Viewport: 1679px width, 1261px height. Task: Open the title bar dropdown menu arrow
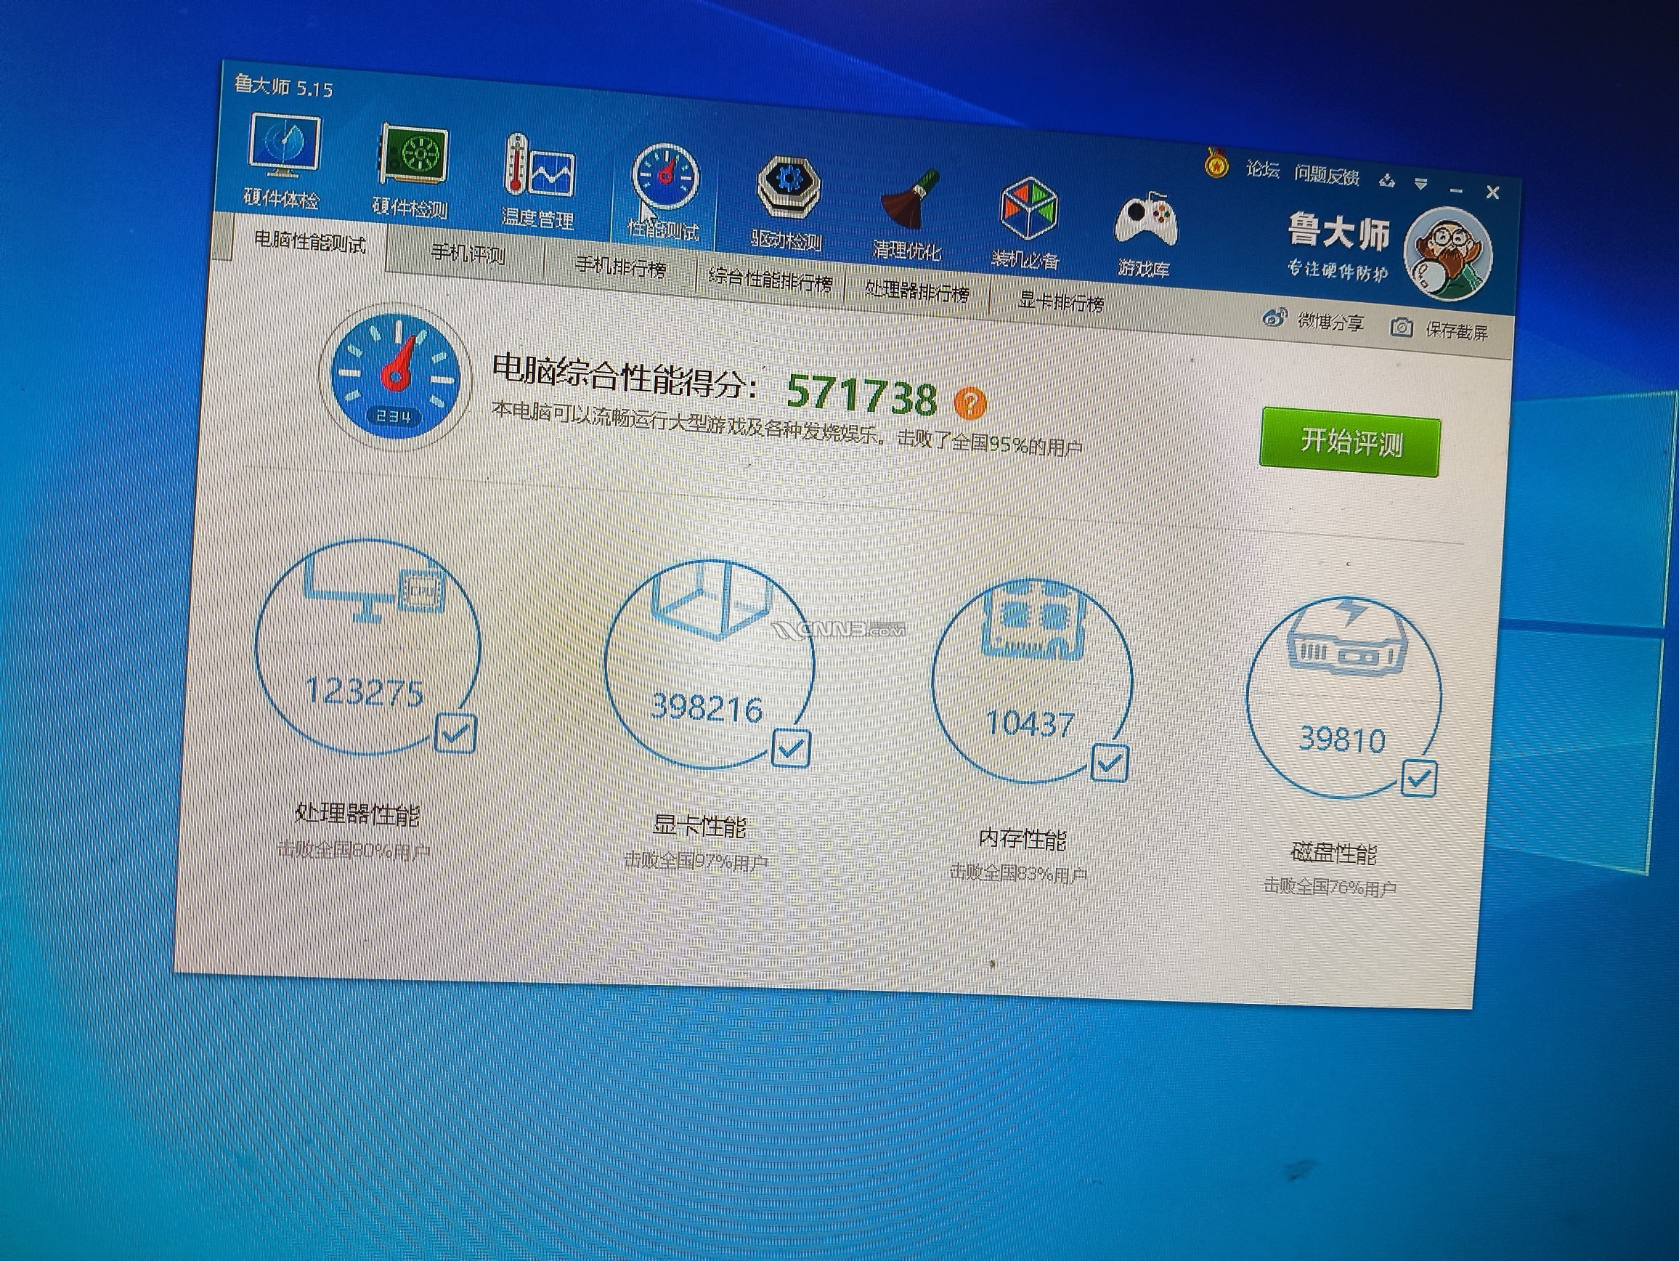tap(1421, 184)
